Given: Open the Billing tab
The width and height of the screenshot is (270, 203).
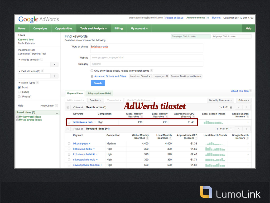Looking at the screenshot, I should tap(119, 29).
